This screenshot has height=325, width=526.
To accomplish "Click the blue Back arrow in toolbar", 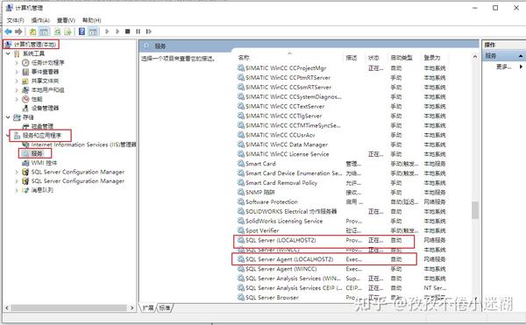I will [9, 32].
